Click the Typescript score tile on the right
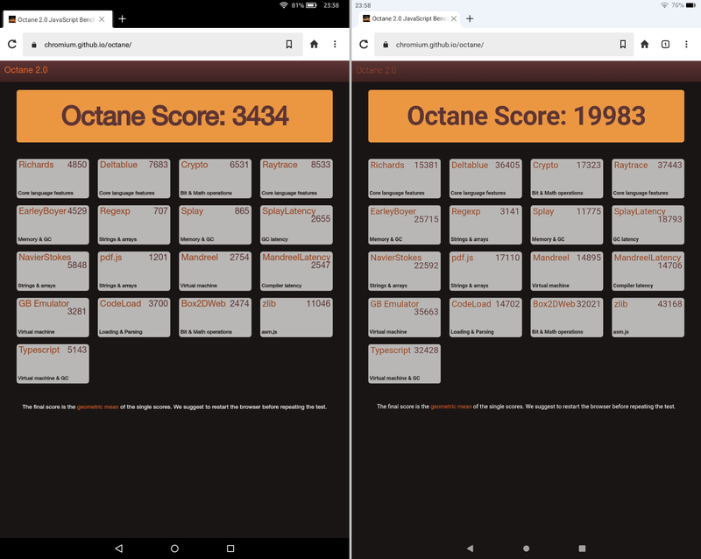This screenshot has width=701, height=559. tap(404, 363)
